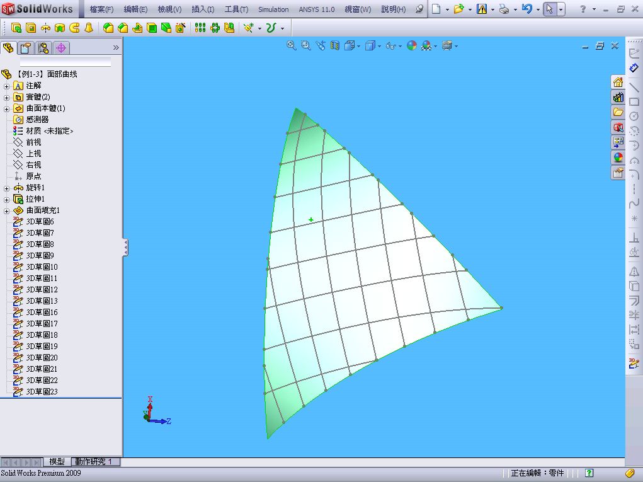Click the Reference Geometry icon
The width and height of the screenshot is (643, 482).
pyautogui.click(x=249, y=28)
